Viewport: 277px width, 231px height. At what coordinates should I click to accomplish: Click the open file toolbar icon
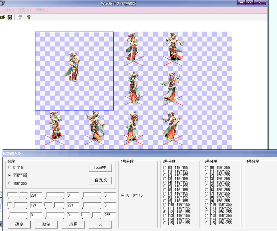click(3, 17)
